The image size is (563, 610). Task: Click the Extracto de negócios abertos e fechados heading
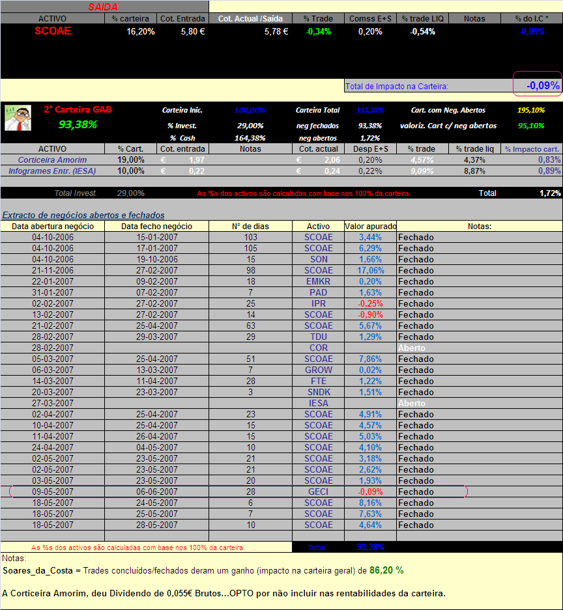click(83, 215)
